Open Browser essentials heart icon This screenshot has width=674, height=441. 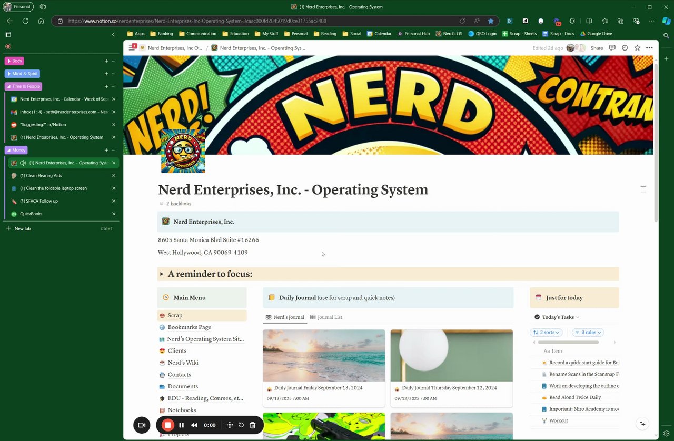click(636, 21)
